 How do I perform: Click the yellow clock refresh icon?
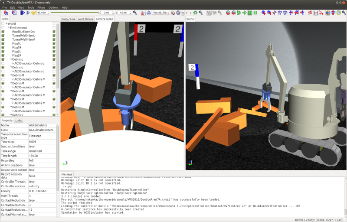33,13
